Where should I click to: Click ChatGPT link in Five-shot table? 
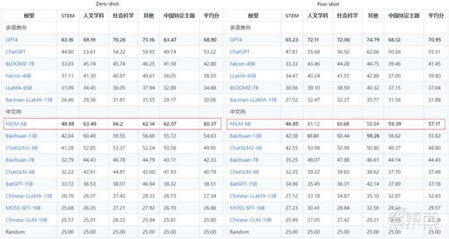pyautogui.click(x=240, y=51)
